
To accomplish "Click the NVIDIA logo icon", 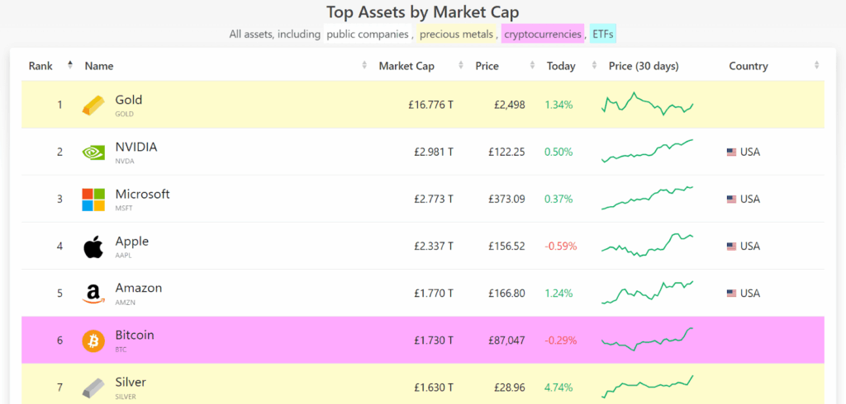I will pyautogui.click(x=93, y=152).
